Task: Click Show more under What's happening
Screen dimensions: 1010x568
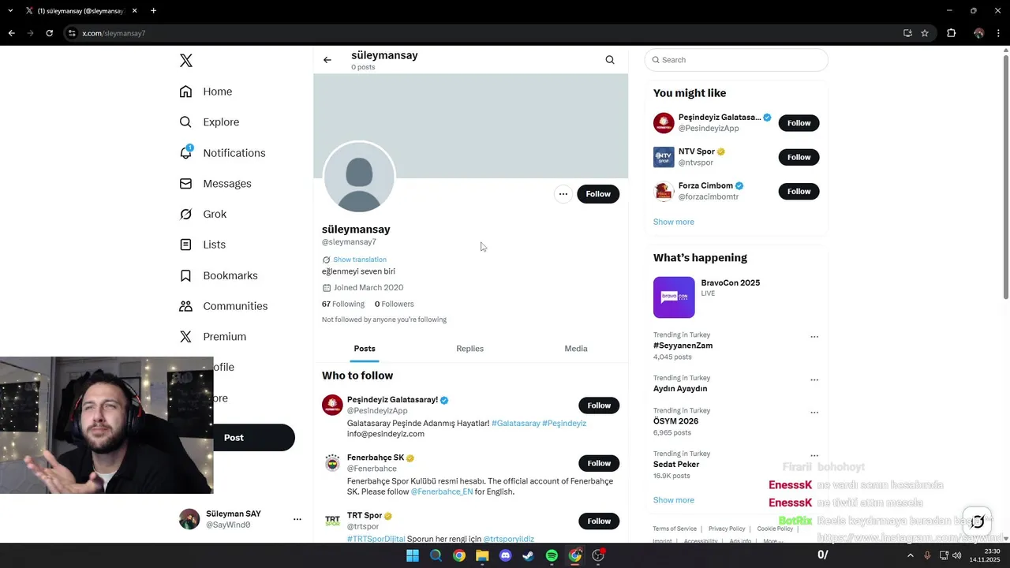Action: click(674, 500)
